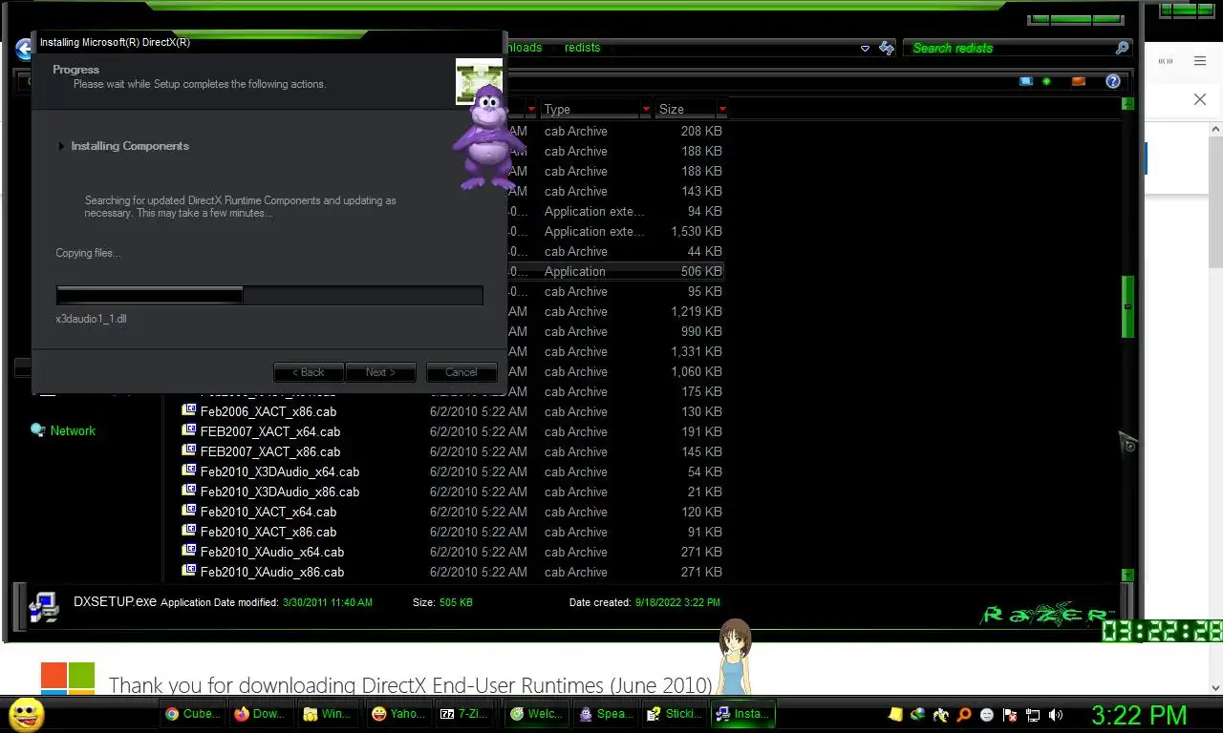Image resolution: width=1223 pixels, height=733 pixels.
Task: Click the Firefox 'Dow...' taskbar button
Action: (x=260, y=713)
